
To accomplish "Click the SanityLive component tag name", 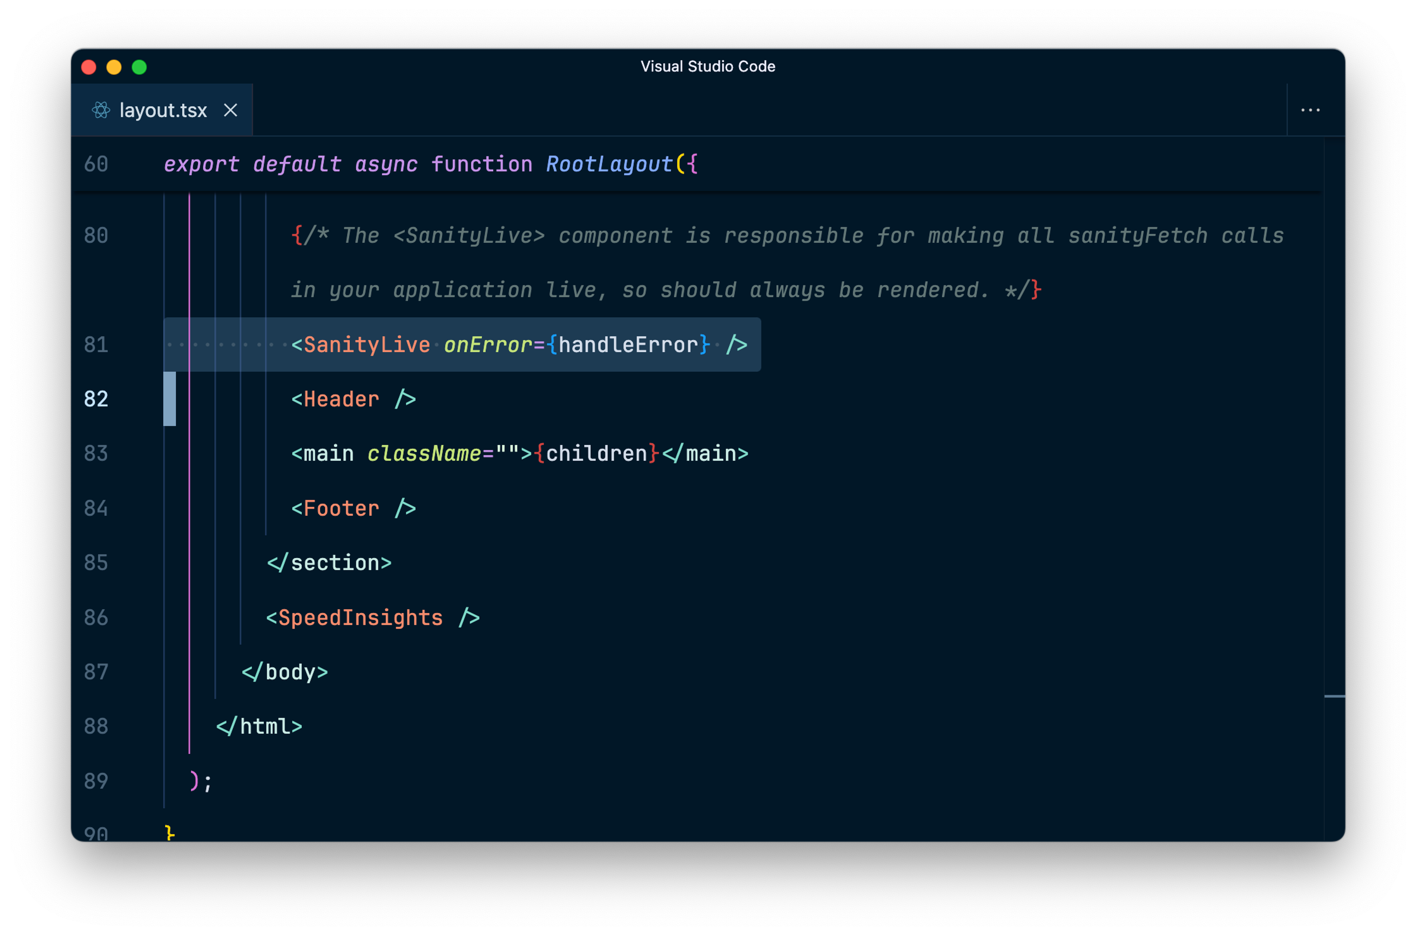I will (x=367, y=345).
